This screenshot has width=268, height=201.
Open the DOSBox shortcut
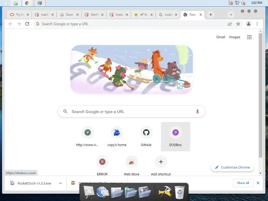point(176,137)
